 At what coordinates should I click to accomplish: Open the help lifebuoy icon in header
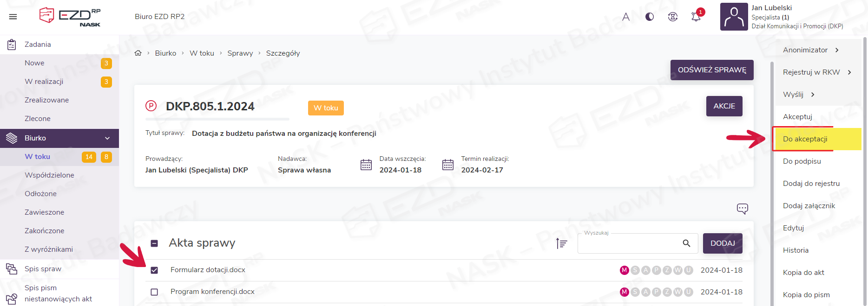(x=672, y=17)
